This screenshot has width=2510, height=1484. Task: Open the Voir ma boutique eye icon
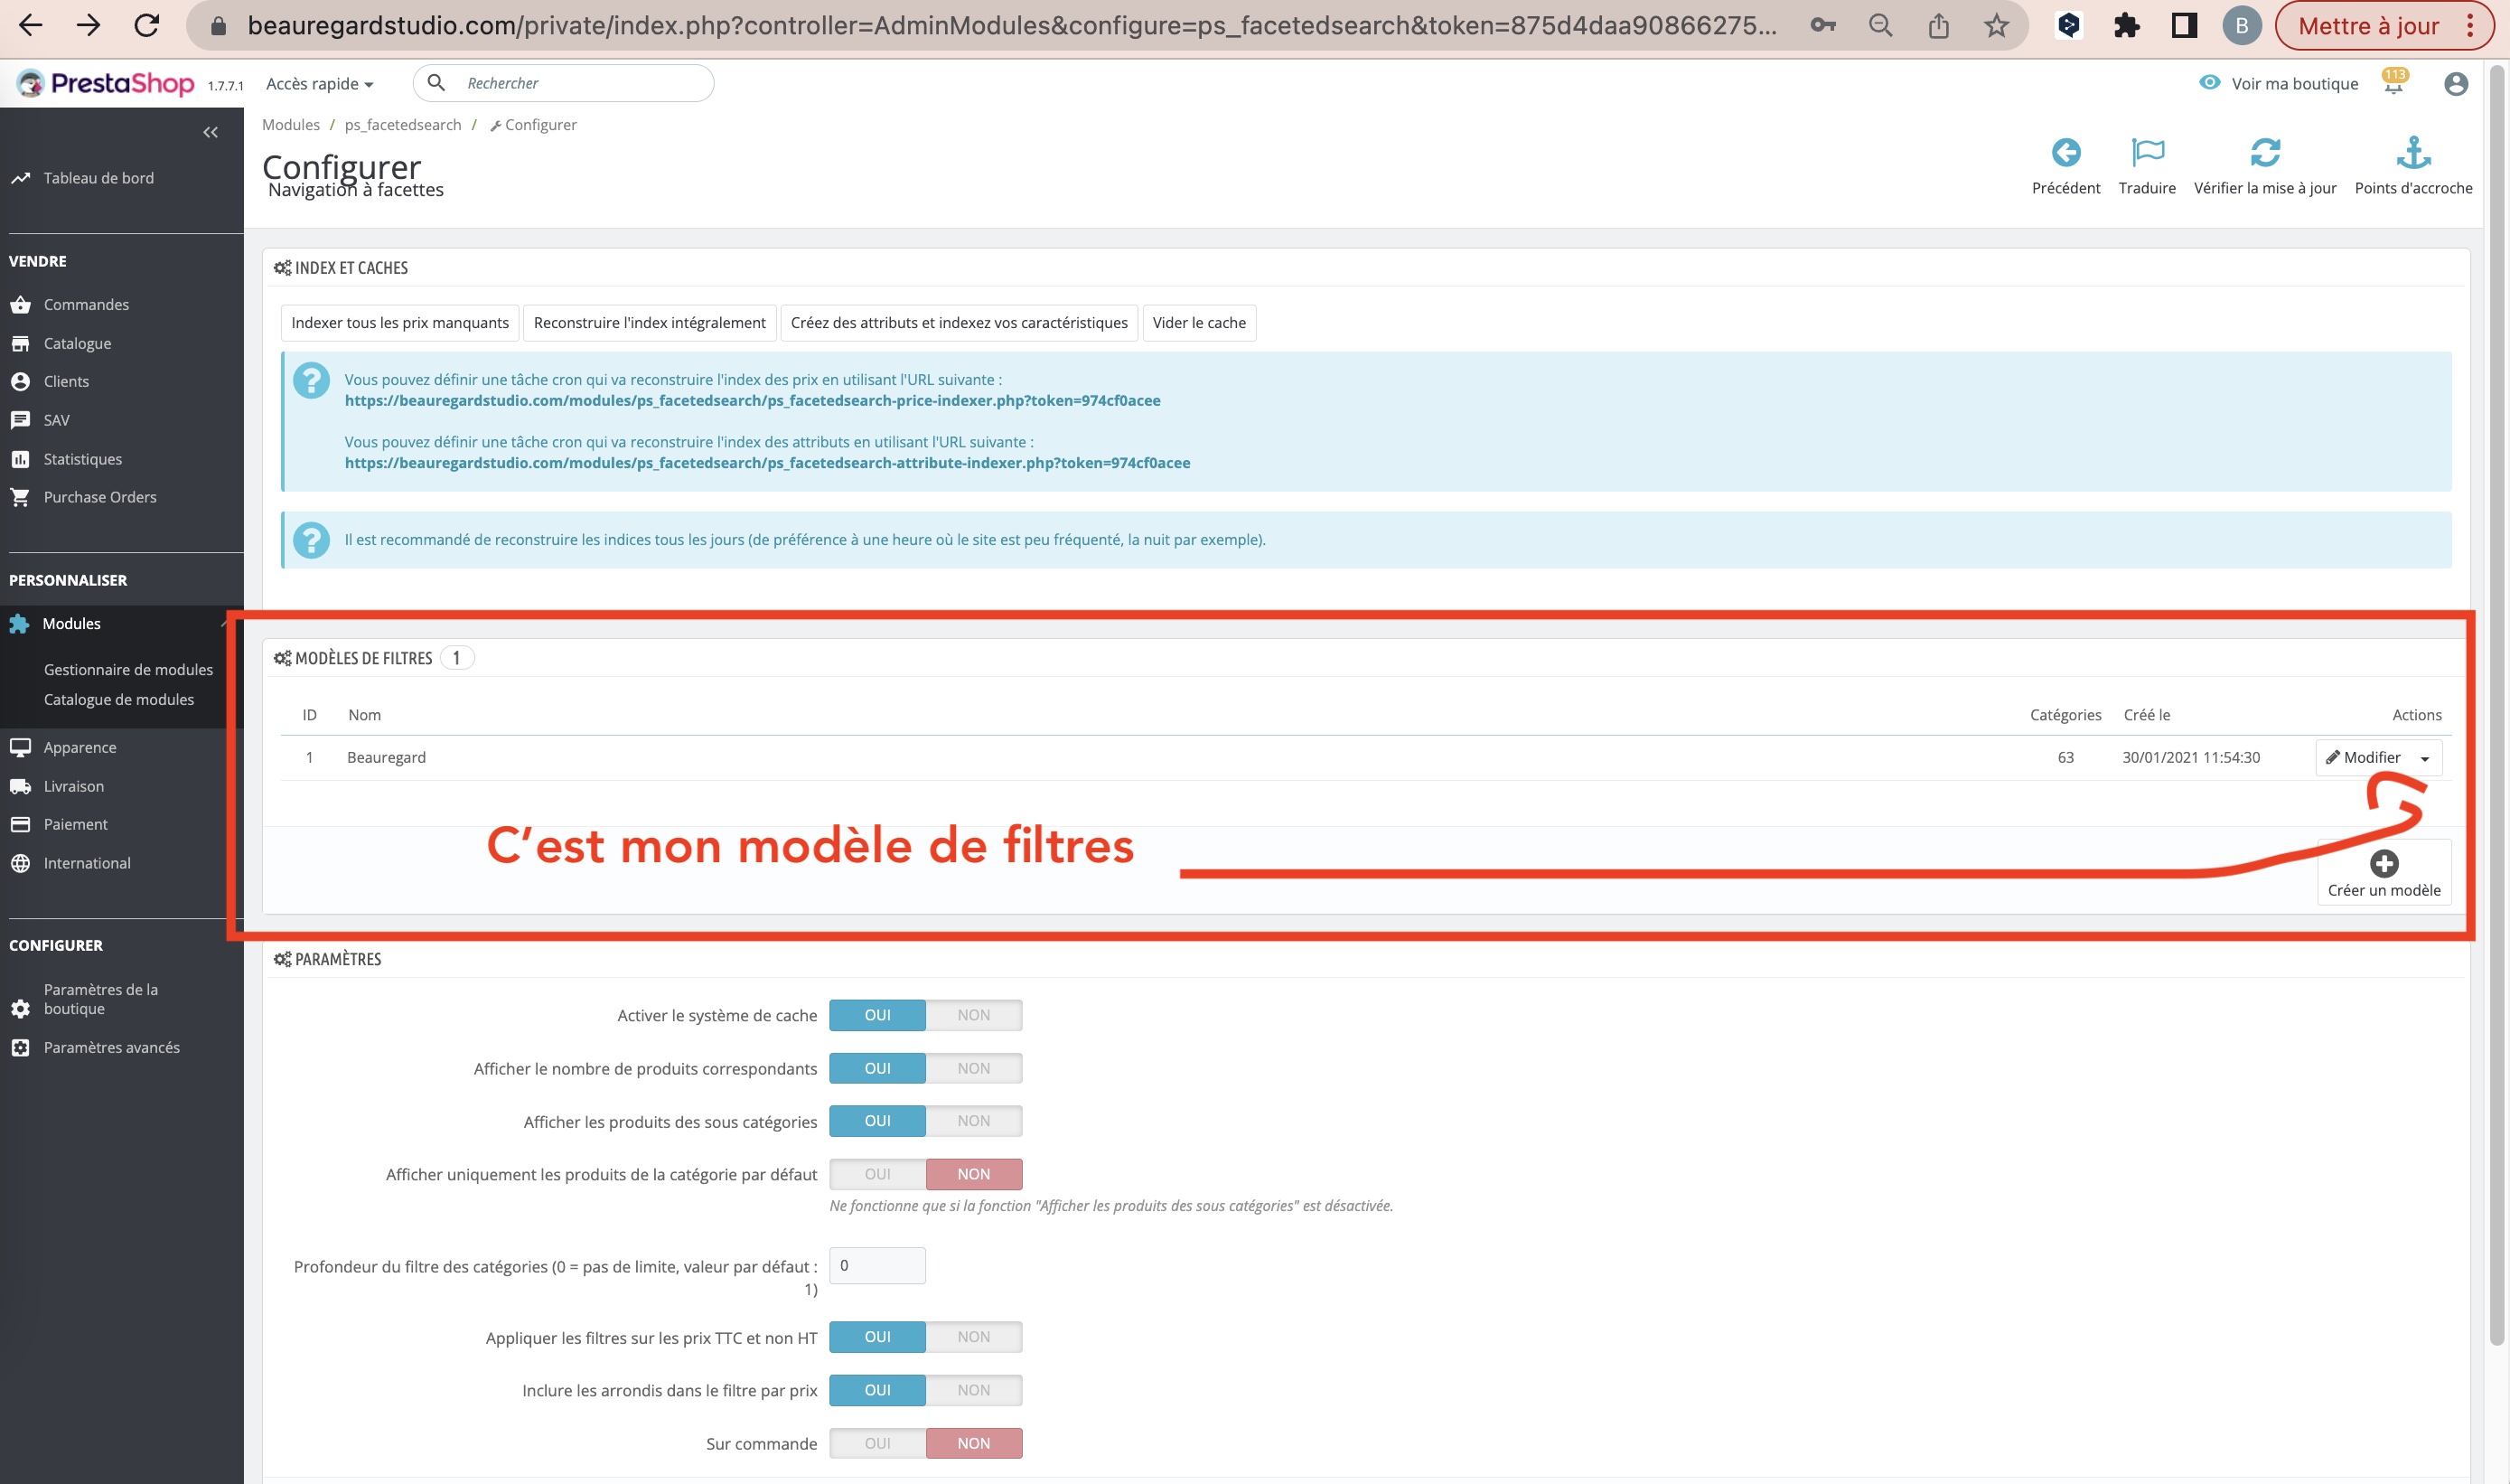[2210, 83]
